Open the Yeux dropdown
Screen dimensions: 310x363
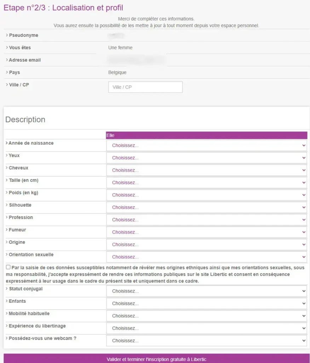[206, 158]
